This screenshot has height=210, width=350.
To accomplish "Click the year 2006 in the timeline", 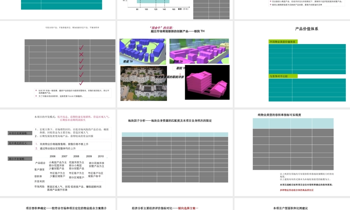I will [x=52, y=156].
